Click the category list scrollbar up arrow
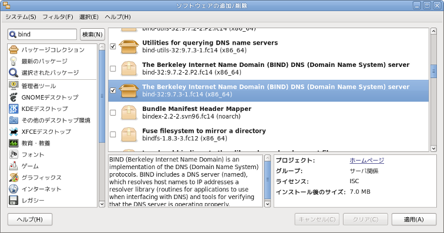This screenshot has height=233, width=444. click(102, 47)
